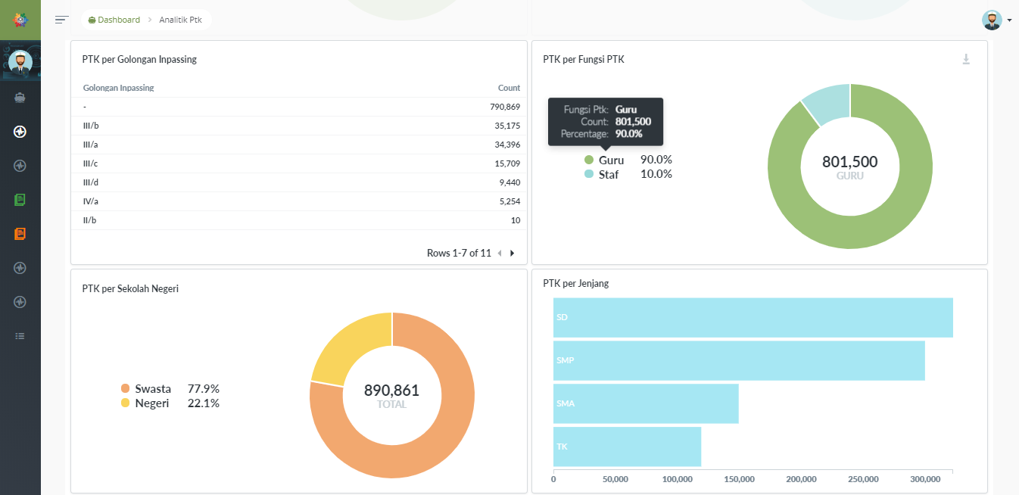
Task: Go to next page of Golongan Inpassing rows
Action: 513,254
